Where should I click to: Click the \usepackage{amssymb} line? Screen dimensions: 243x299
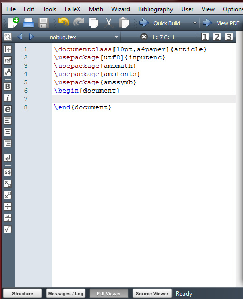click(95, 82)
